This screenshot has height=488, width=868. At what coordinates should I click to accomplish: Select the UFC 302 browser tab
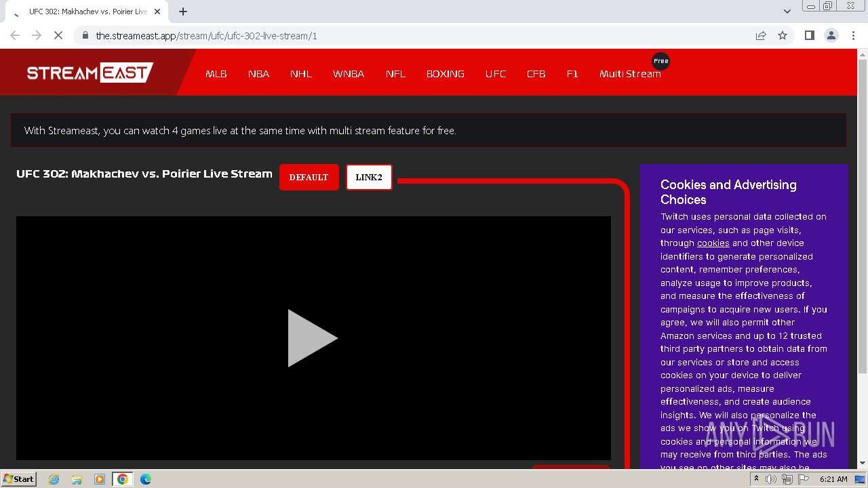click(x=86, y=12)
